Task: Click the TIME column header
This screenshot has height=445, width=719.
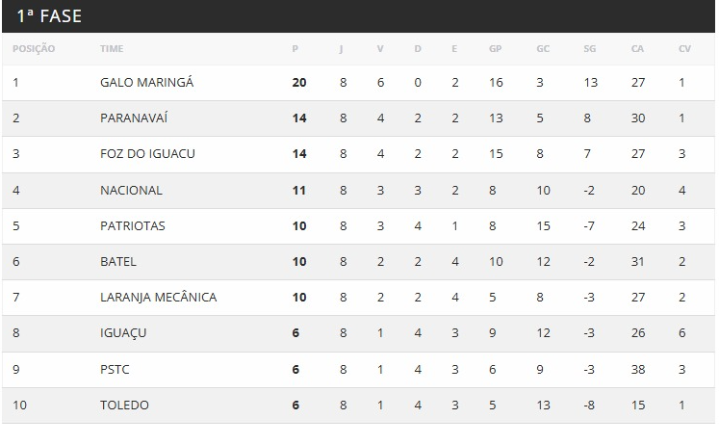Action: 112,49
